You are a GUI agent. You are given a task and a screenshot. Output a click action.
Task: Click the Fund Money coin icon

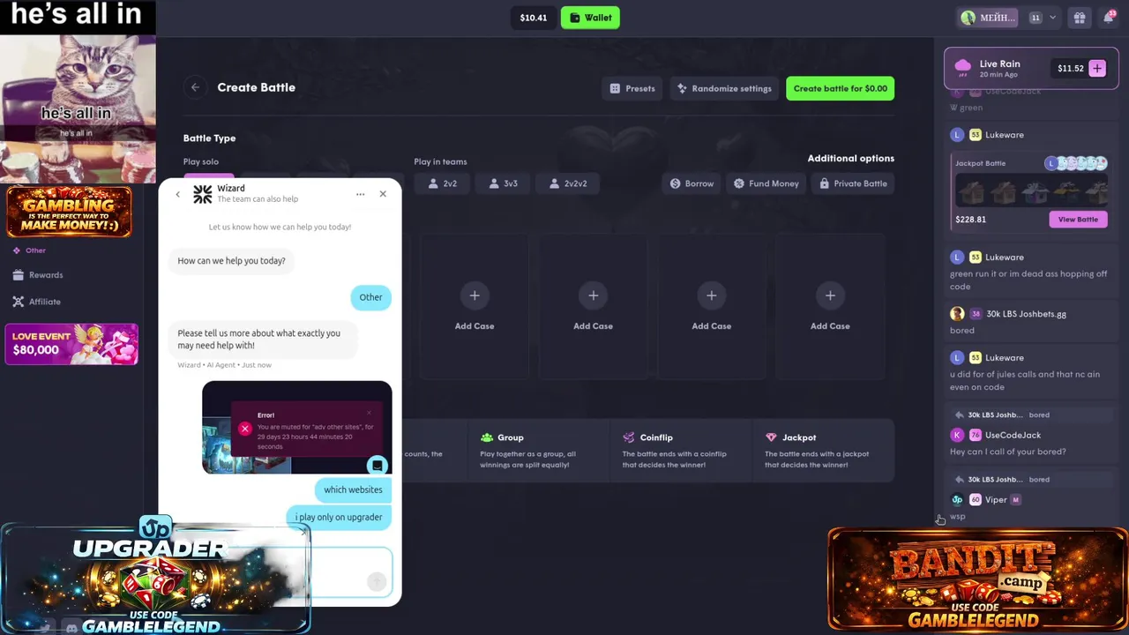tap(739, 183)
